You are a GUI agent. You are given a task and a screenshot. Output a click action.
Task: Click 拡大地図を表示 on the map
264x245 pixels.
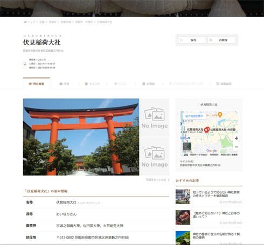point(194,116)
